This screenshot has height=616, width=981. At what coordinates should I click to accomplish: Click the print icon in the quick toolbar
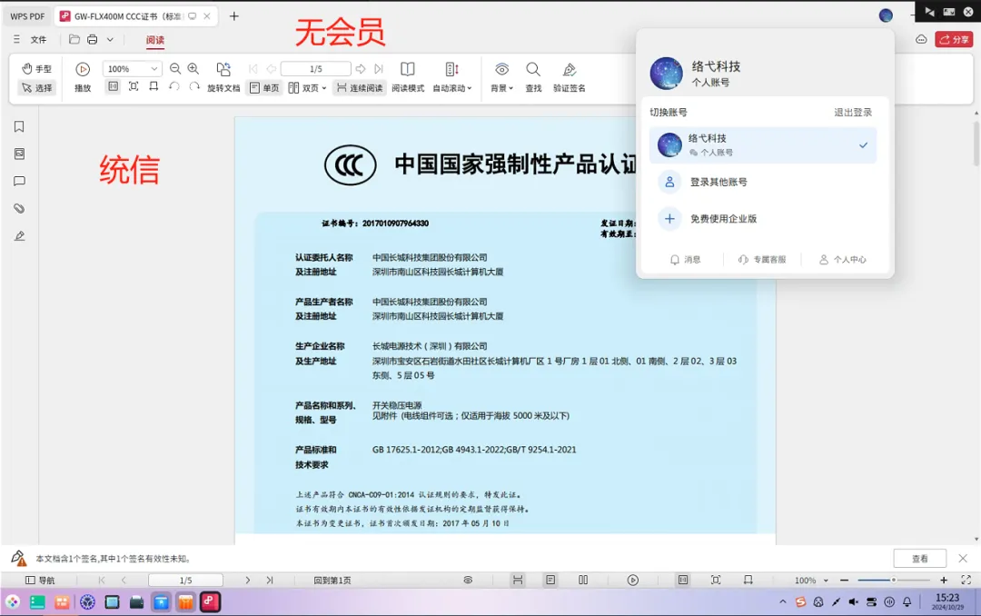[92, 39]
